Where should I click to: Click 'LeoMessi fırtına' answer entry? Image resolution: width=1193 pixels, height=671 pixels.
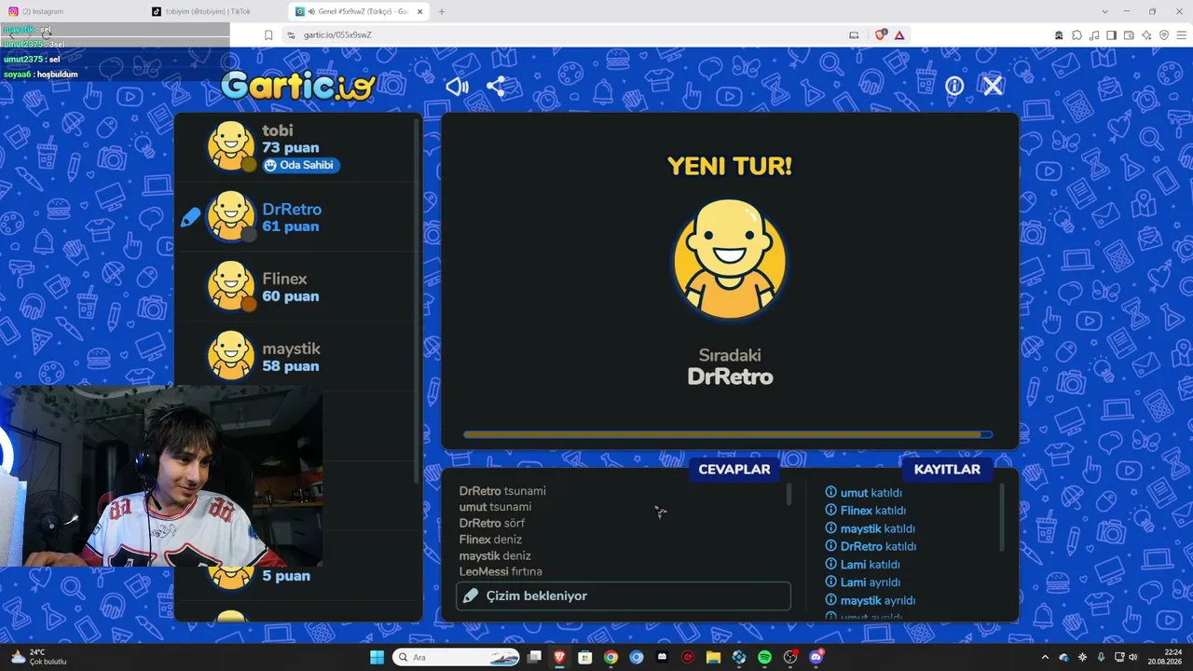[x=501, y=571]
